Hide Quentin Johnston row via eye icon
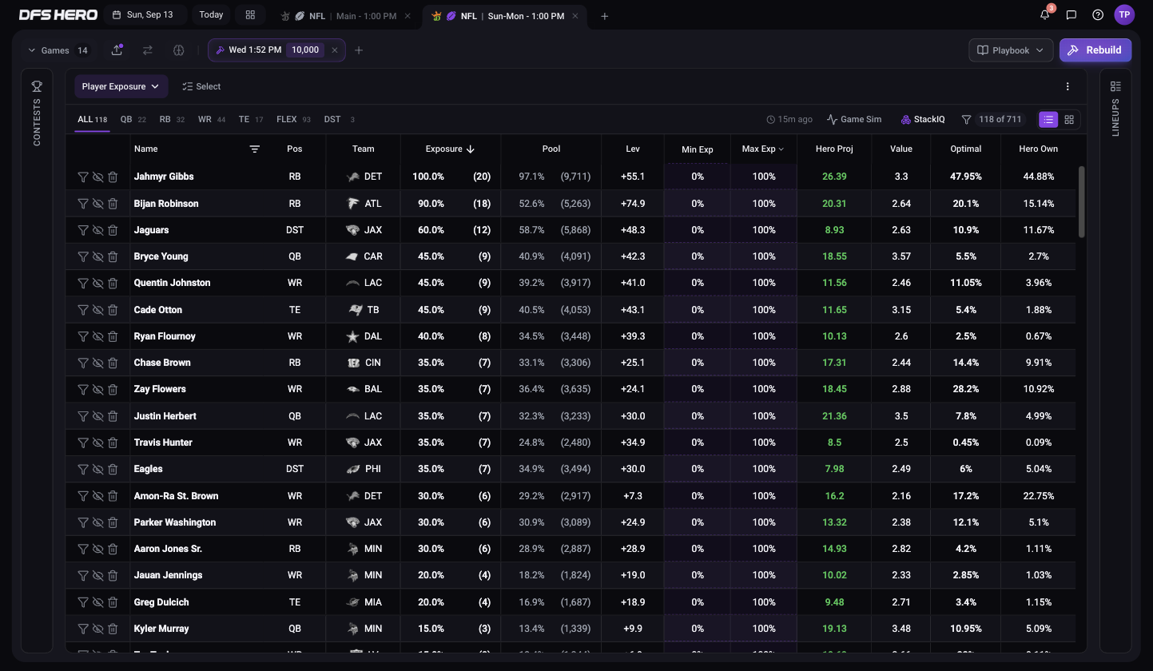Image resolution: width=1153 pixels, height=671 pixels. (x=98, y=283)
